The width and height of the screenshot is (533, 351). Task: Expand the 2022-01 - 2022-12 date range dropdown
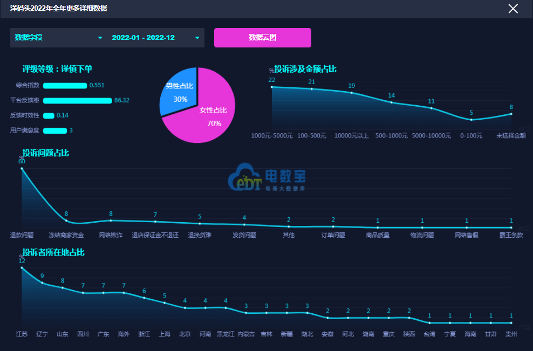click(x=155, y=38)
